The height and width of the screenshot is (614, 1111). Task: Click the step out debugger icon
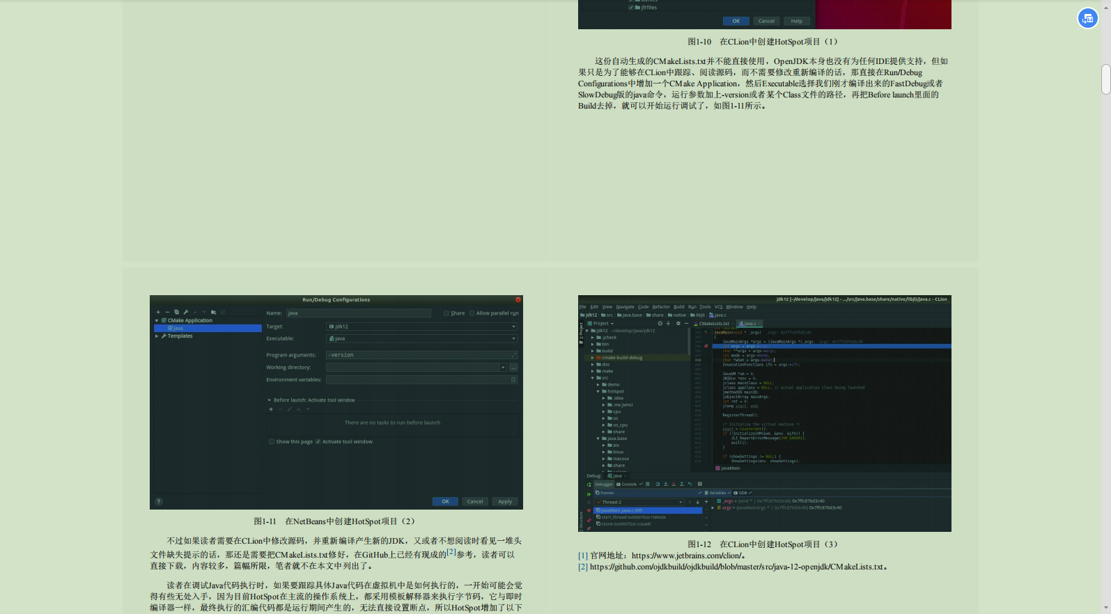(681, 484)
